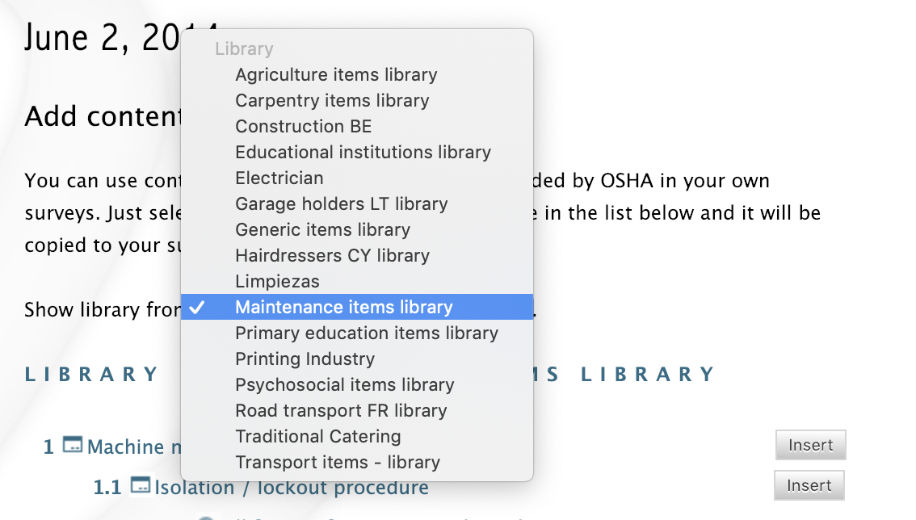
Task: Select Construction BE from the list
Action: [303, 127]
